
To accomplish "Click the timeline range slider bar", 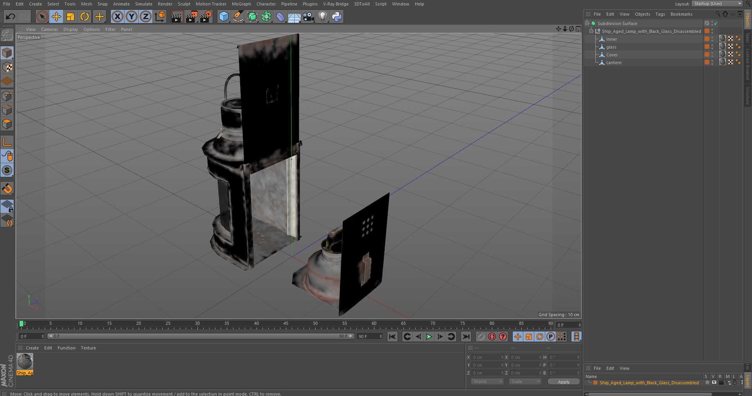I will [201, 336].
